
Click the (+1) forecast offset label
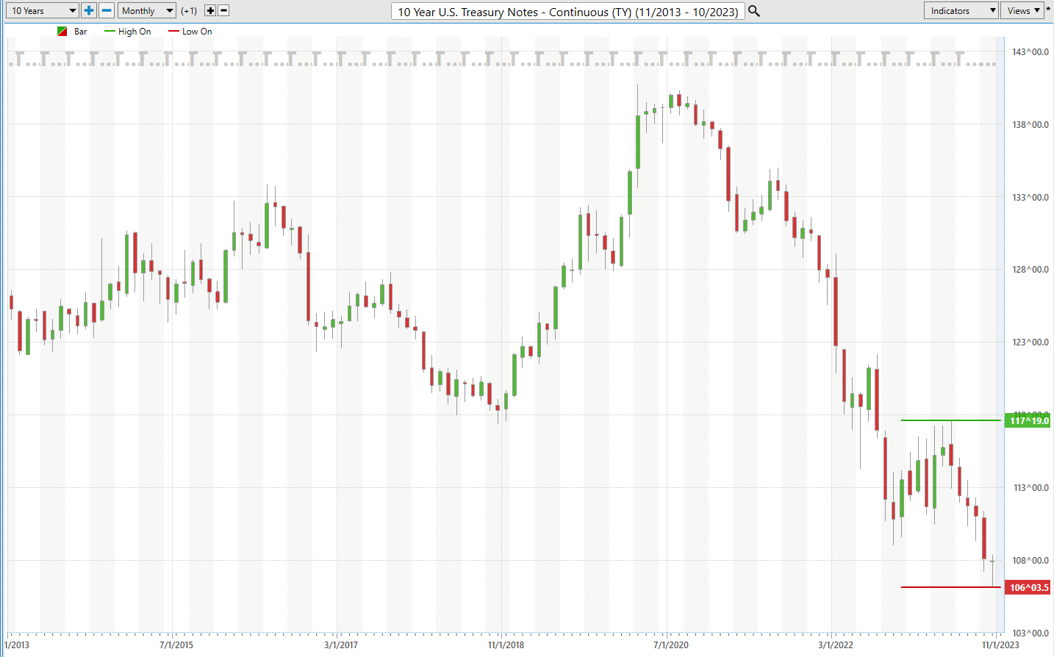[189, 10]
